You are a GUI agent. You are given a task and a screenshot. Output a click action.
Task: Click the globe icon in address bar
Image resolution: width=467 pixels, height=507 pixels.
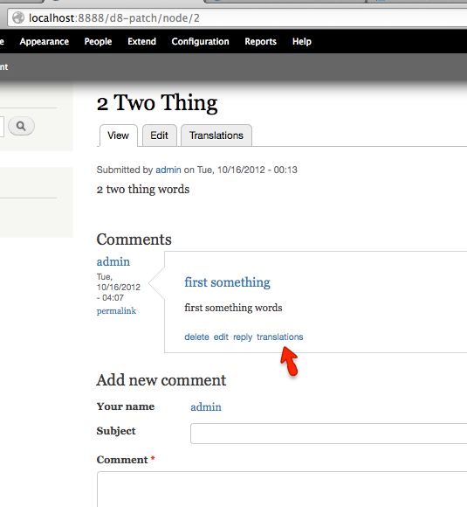18,17
